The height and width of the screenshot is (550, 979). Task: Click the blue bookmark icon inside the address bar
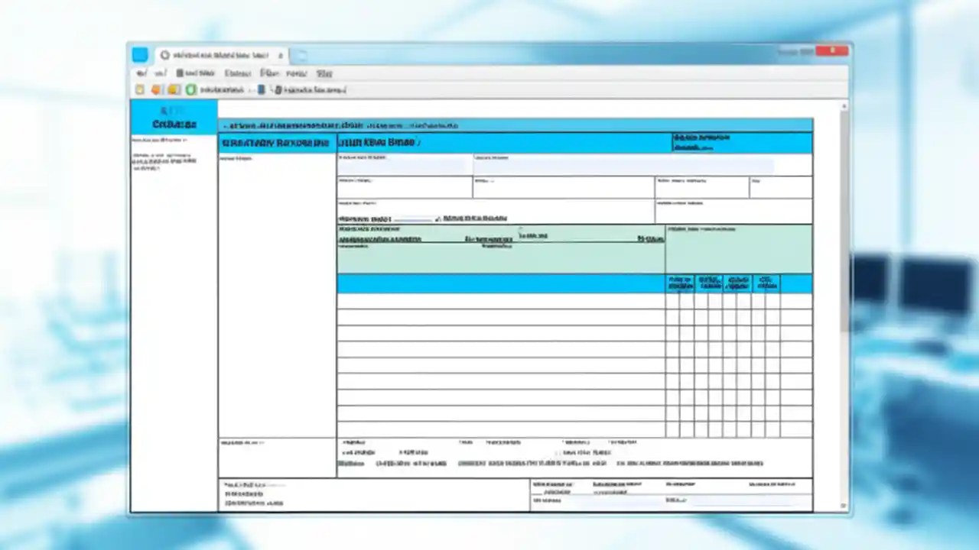(260, 89)
